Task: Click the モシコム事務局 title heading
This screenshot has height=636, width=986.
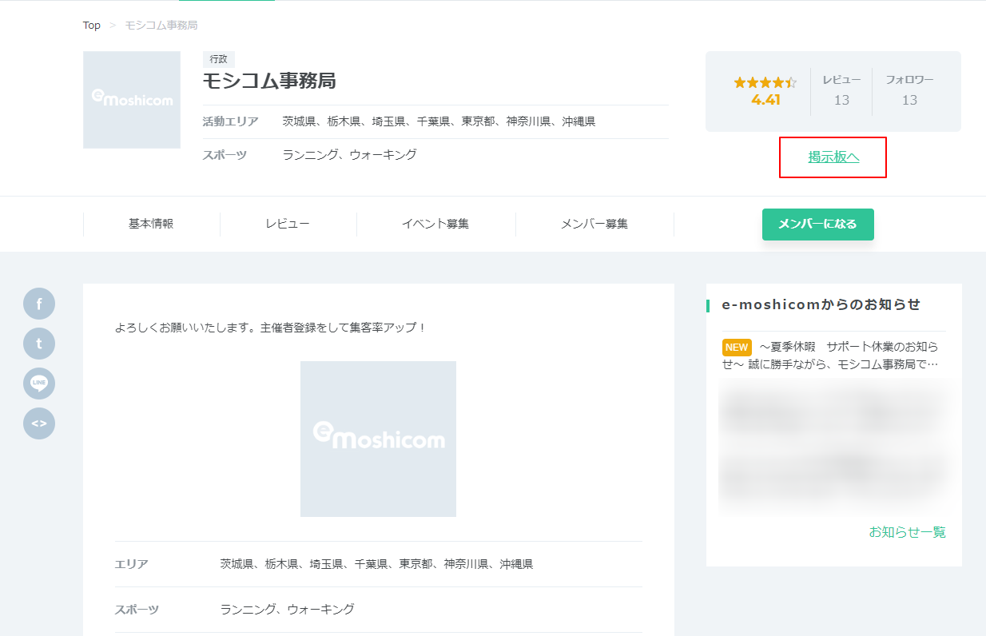Action: (269, 81)
